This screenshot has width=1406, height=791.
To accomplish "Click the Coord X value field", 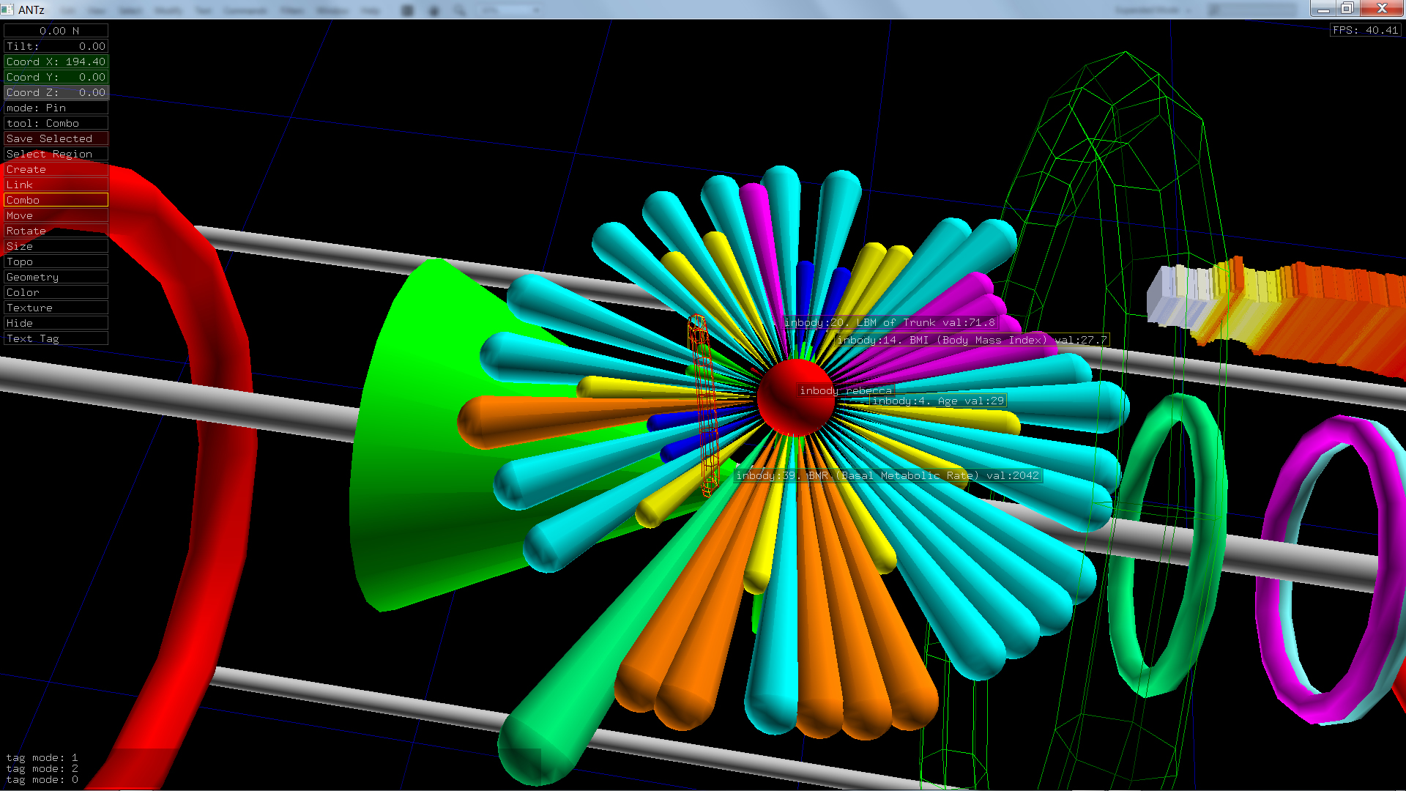I will pos(56,62).
